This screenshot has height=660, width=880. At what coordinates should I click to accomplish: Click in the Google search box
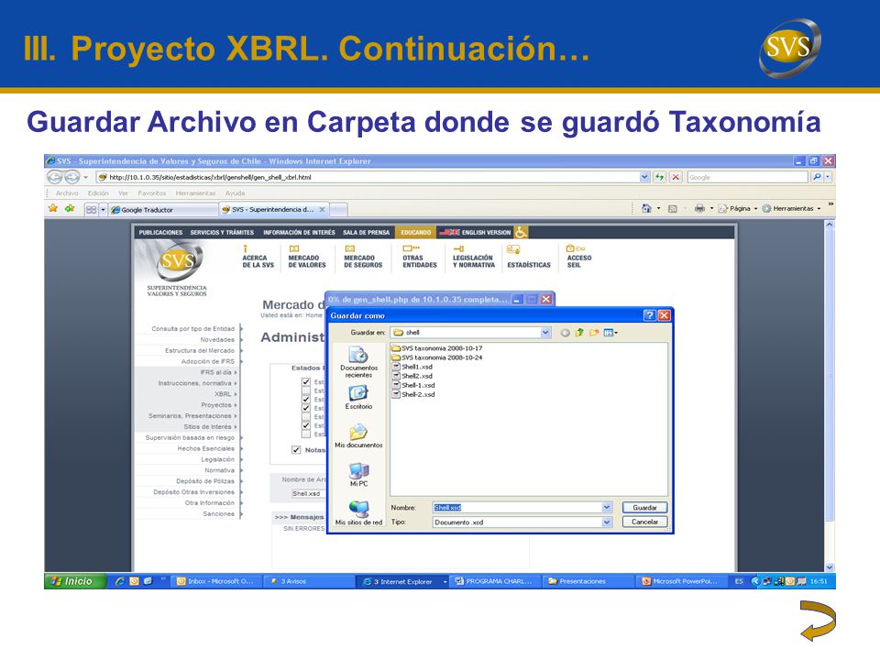747,177
